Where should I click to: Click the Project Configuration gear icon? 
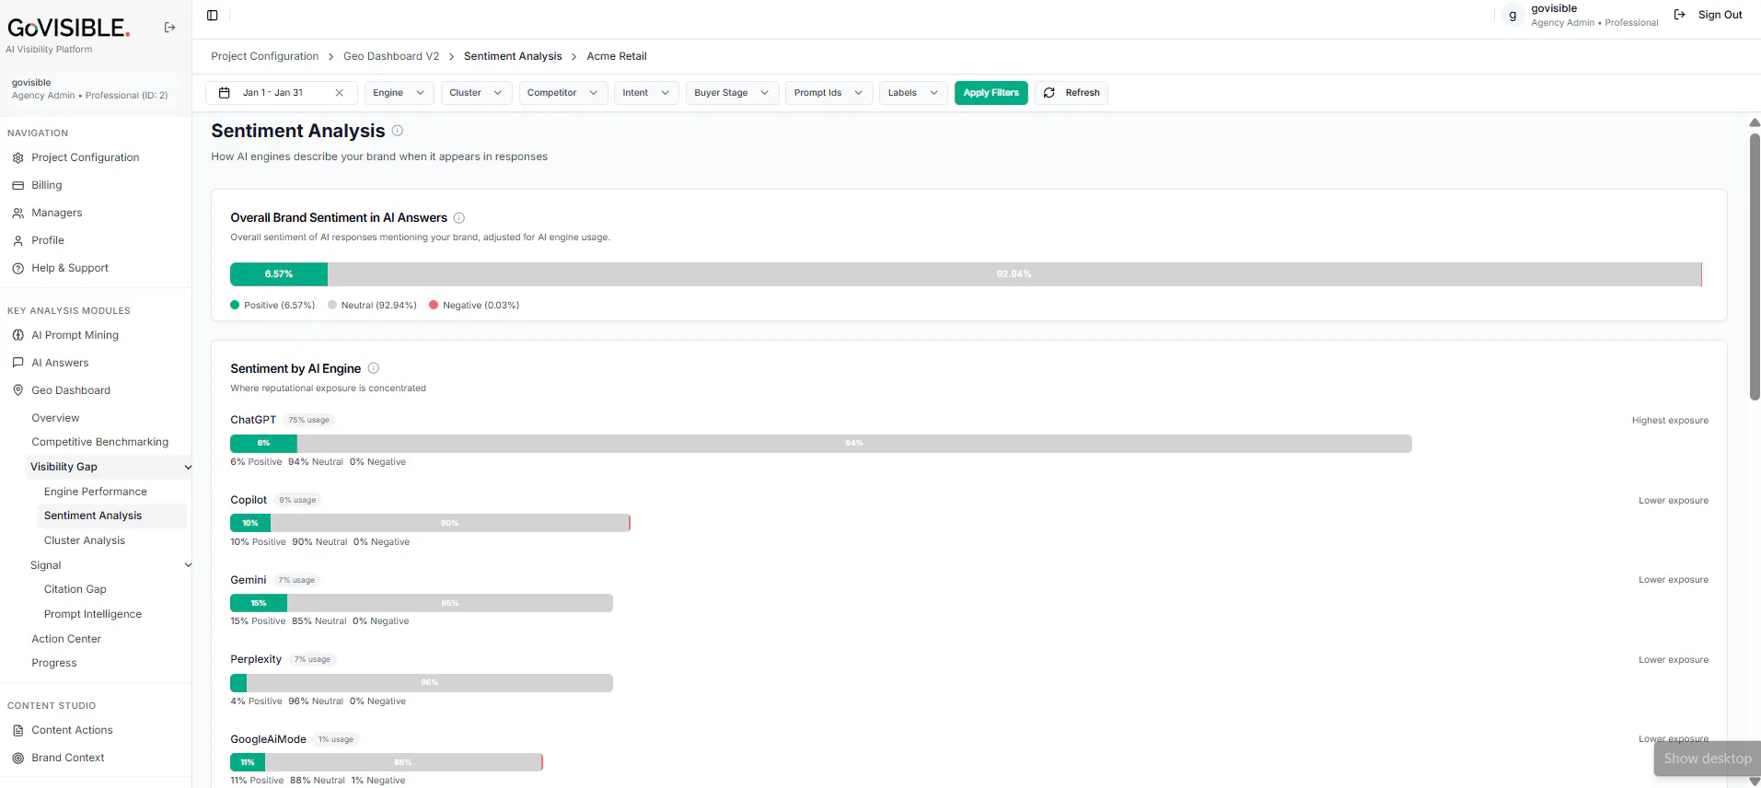click(17, 157)
